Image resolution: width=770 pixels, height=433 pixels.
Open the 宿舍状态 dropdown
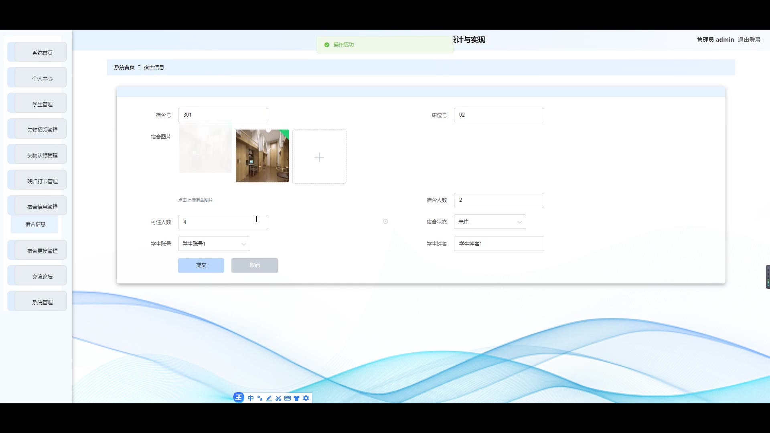[490, 222]
